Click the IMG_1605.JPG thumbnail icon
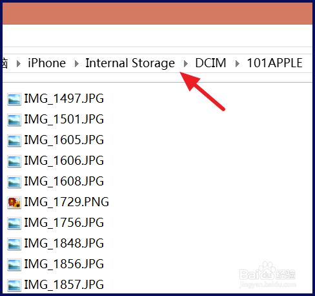 tap(14, 140)
